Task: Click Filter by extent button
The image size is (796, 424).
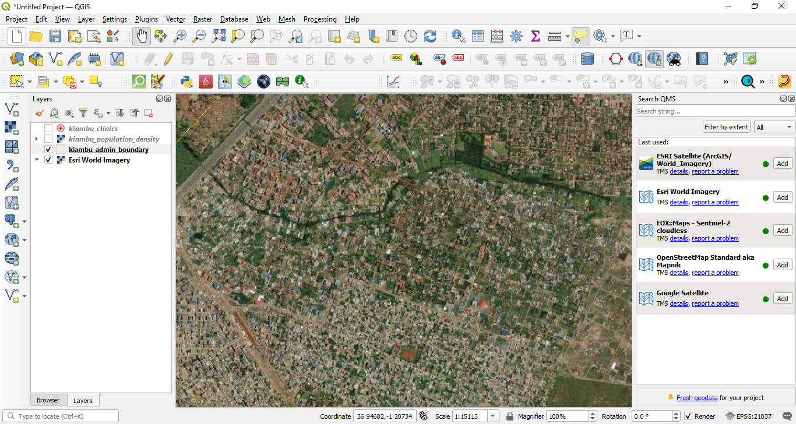Action: (726, 127)
